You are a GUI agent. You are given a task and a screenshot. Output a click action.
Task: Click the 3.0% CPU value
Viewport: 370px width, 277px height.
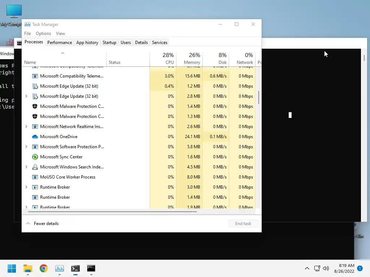click(169, 76)
